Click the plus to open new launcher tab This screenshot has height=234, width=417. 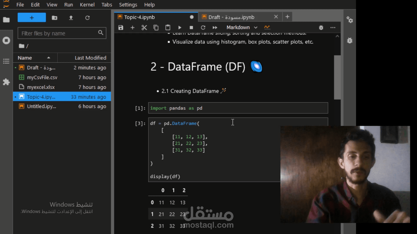coord(287,17)
